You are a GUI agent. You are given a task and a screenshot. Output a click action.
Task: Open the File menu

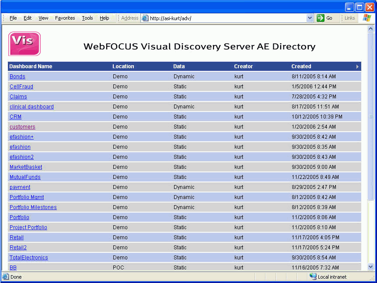[13, 18]
